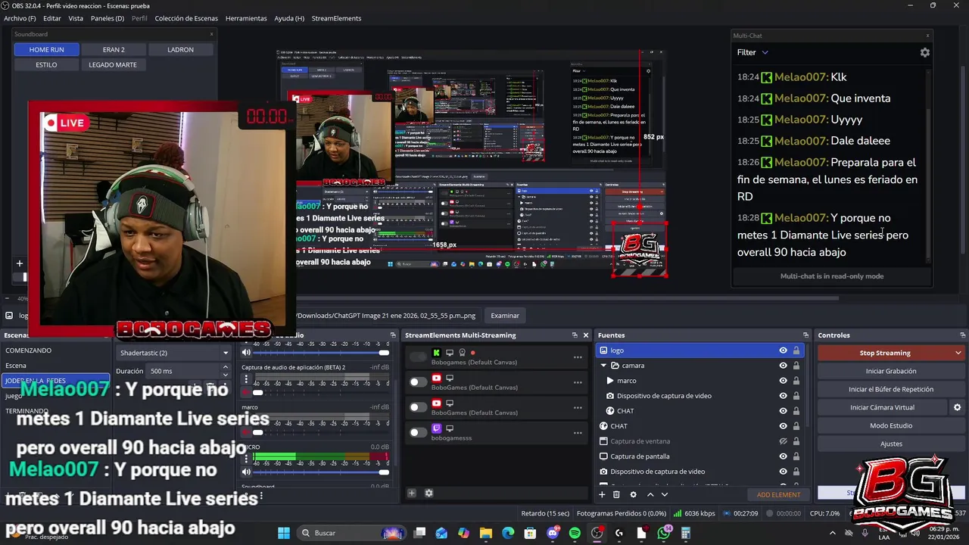The image size is (969, 545).
Task: Open virtual camera settings gear
Action: (x=957, y=407)
